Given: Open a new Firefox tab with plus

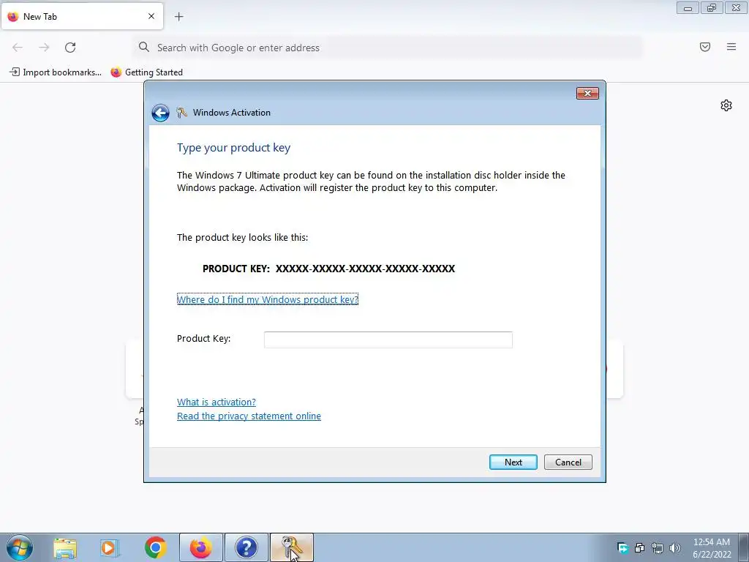Looking at the screenshot, I should click(x=179, y=17).
